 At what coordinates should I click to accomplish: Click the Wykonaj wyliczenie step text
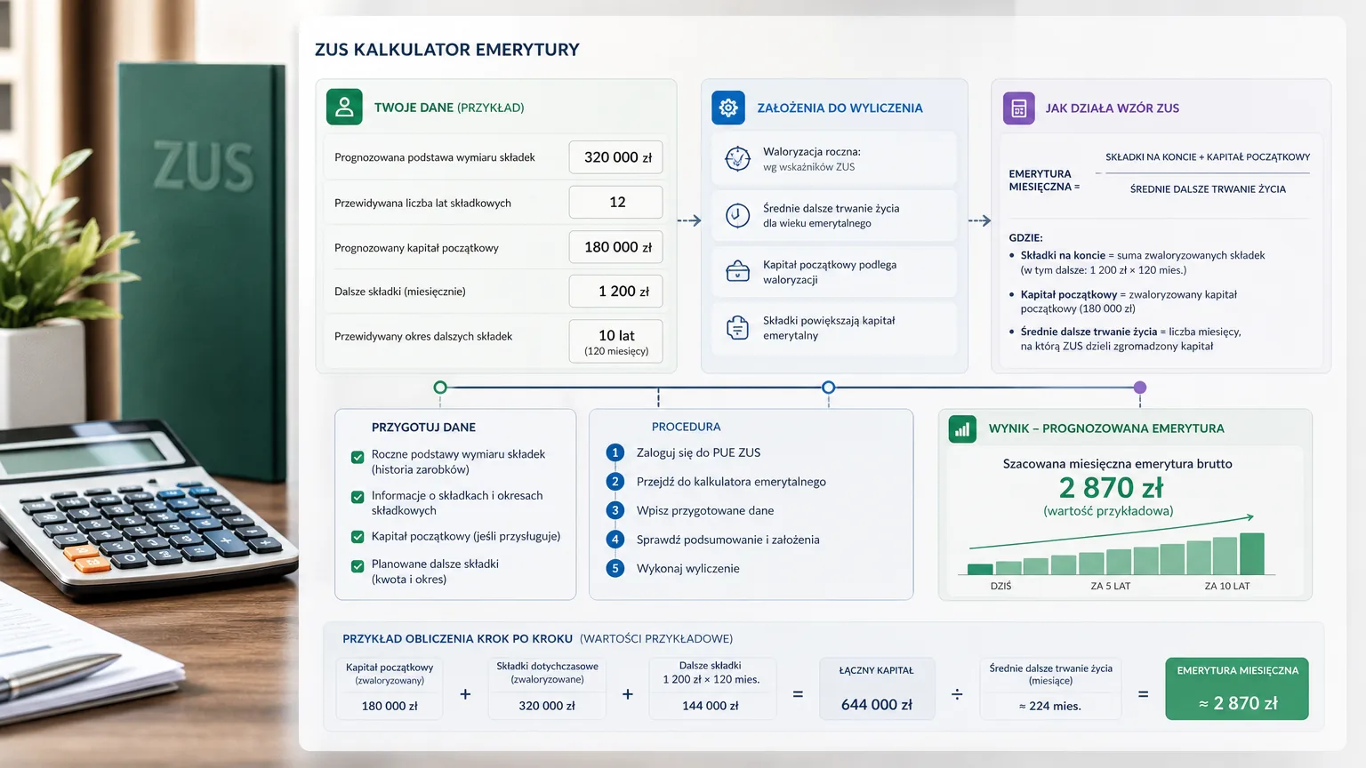click(x=688, y=568)
